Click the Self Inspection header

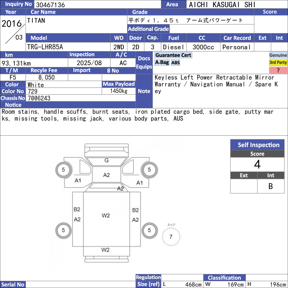[257, 145]
